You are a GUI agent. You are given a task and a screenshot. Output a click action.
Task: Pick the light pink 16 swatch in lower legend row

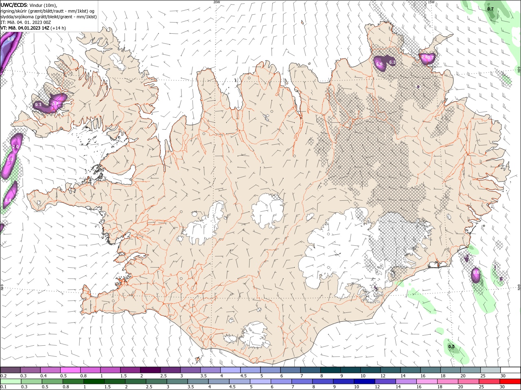click(427, 381)
